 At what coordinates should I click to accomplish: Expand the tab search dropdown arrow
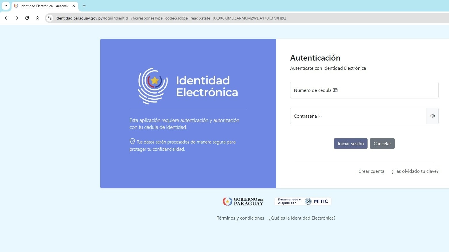[x=5, y=6]
